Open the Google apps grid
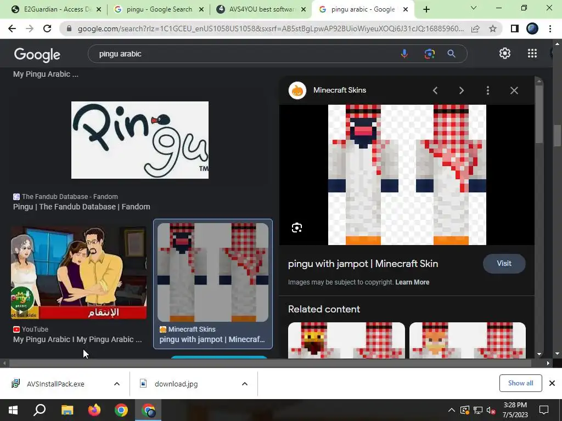 pyautogui.click(x=532, y=53)
